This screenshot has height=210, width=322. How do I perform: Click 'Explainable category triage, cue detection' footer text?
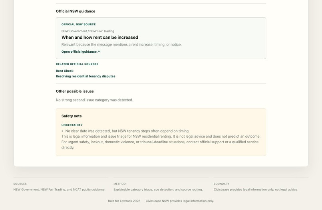tap(158, 190)
